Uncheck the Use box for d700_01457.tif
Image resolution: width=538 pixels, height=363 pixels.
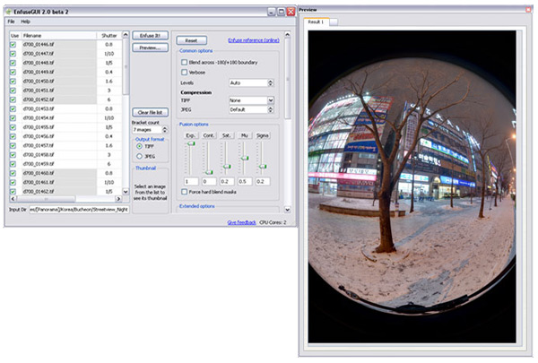coord(13,145)
